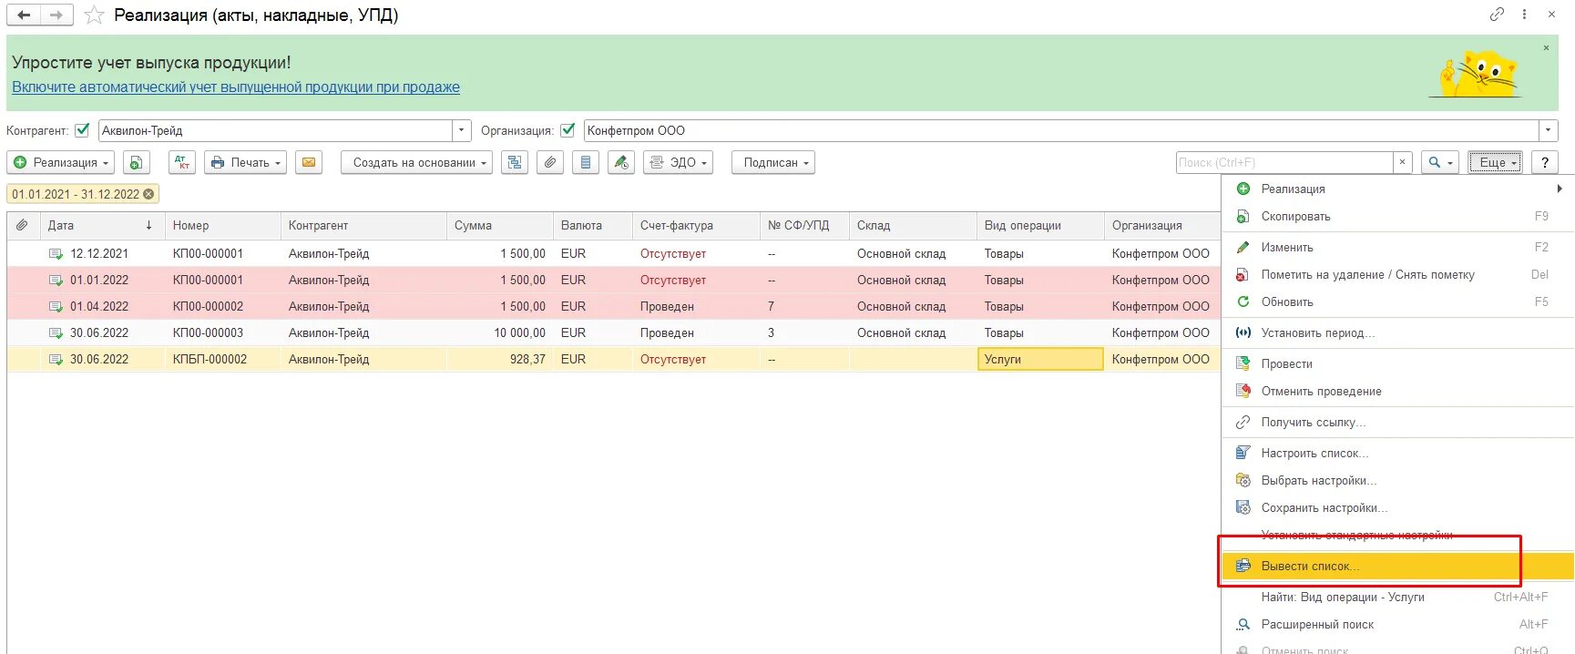Toggle the Организация filter checkbox

point(568,130)
